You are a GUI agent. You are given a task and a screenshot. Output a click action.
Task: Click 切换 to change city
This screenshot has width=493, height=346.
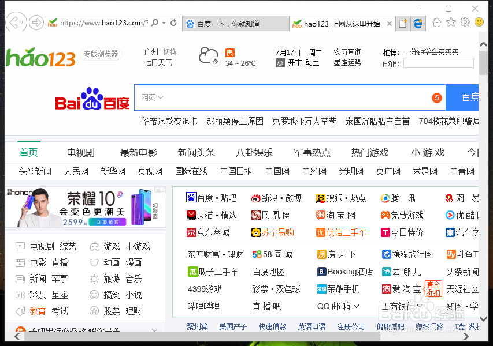tap(170, 52)
